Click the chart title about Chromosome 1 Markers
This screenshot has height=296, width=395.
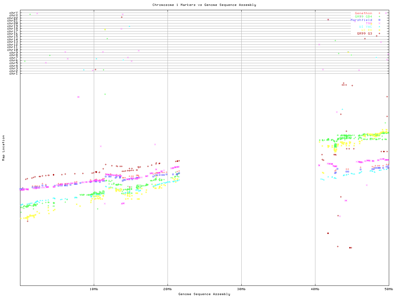pyautogui.click(x=204, y=5)
